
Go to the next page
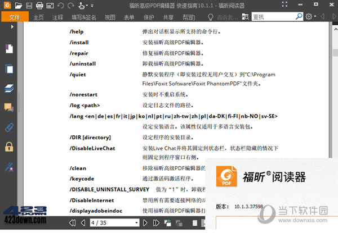[145, 223]
